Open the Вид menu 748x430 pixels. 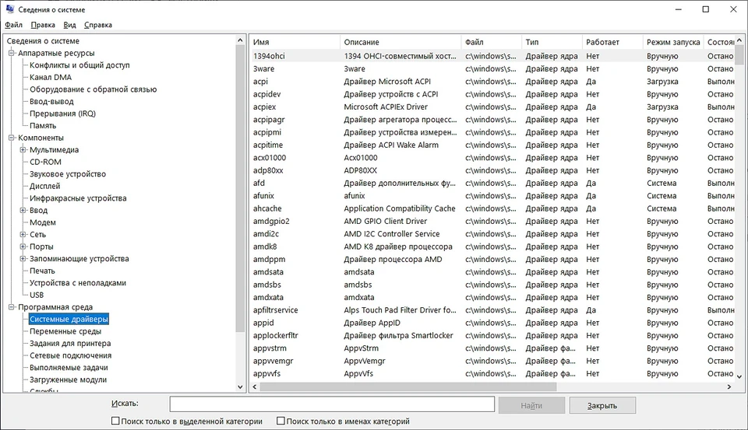coord(70,25)
